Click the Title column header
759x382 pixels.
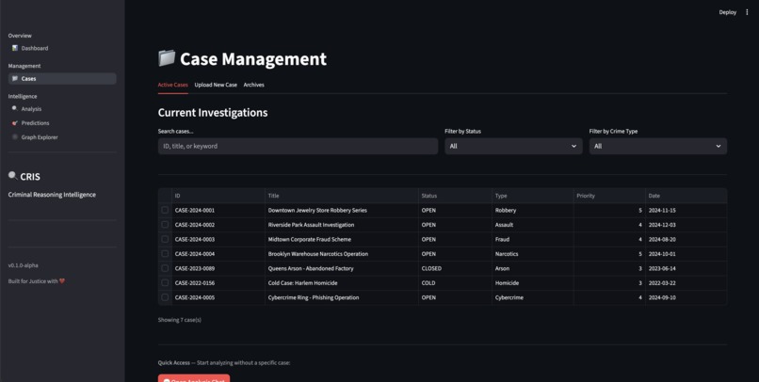tap(342, 196)
